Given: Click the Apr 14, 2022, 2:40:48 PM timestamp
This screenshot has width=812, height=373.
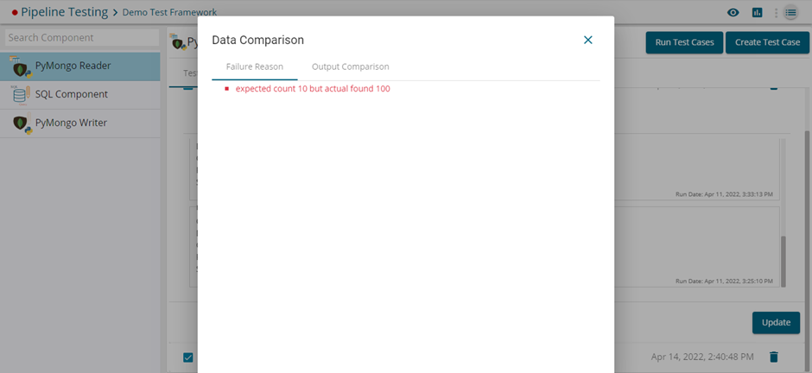Looking at the screenshot, I should pos(702,357).
